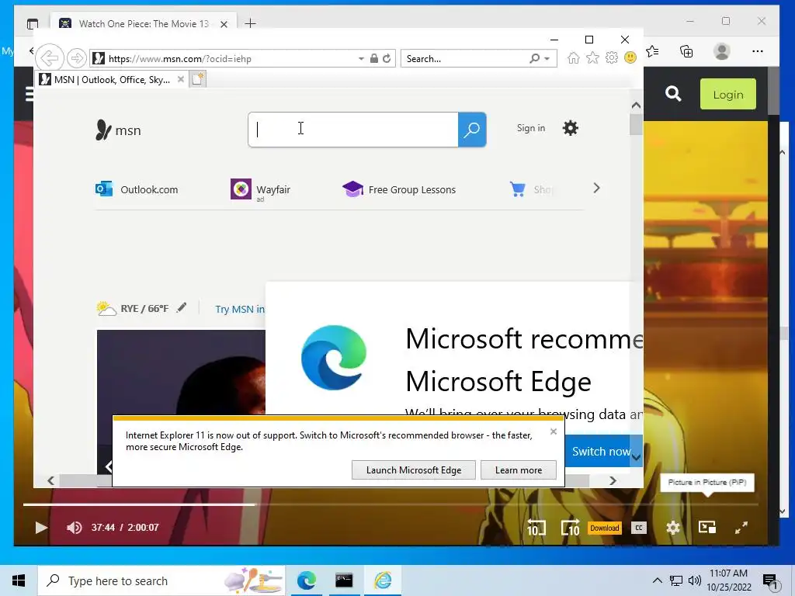Click the video site search magnifier
The width and height of the screenshot is (795, 596).
click(673, 93)
